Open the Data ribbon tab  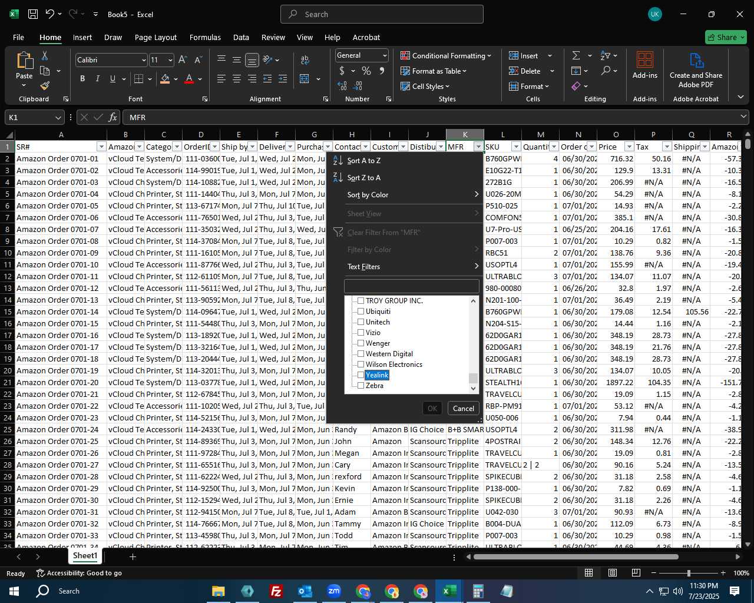[241, 37]
